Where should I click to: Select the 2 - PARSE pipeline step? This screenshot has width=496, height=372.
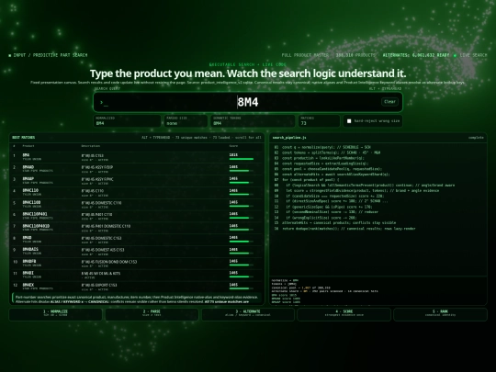click(152, 314)
